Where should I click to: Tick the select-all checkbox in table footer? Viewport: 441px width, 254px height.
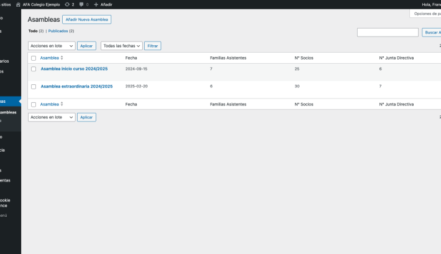point(34,104)
